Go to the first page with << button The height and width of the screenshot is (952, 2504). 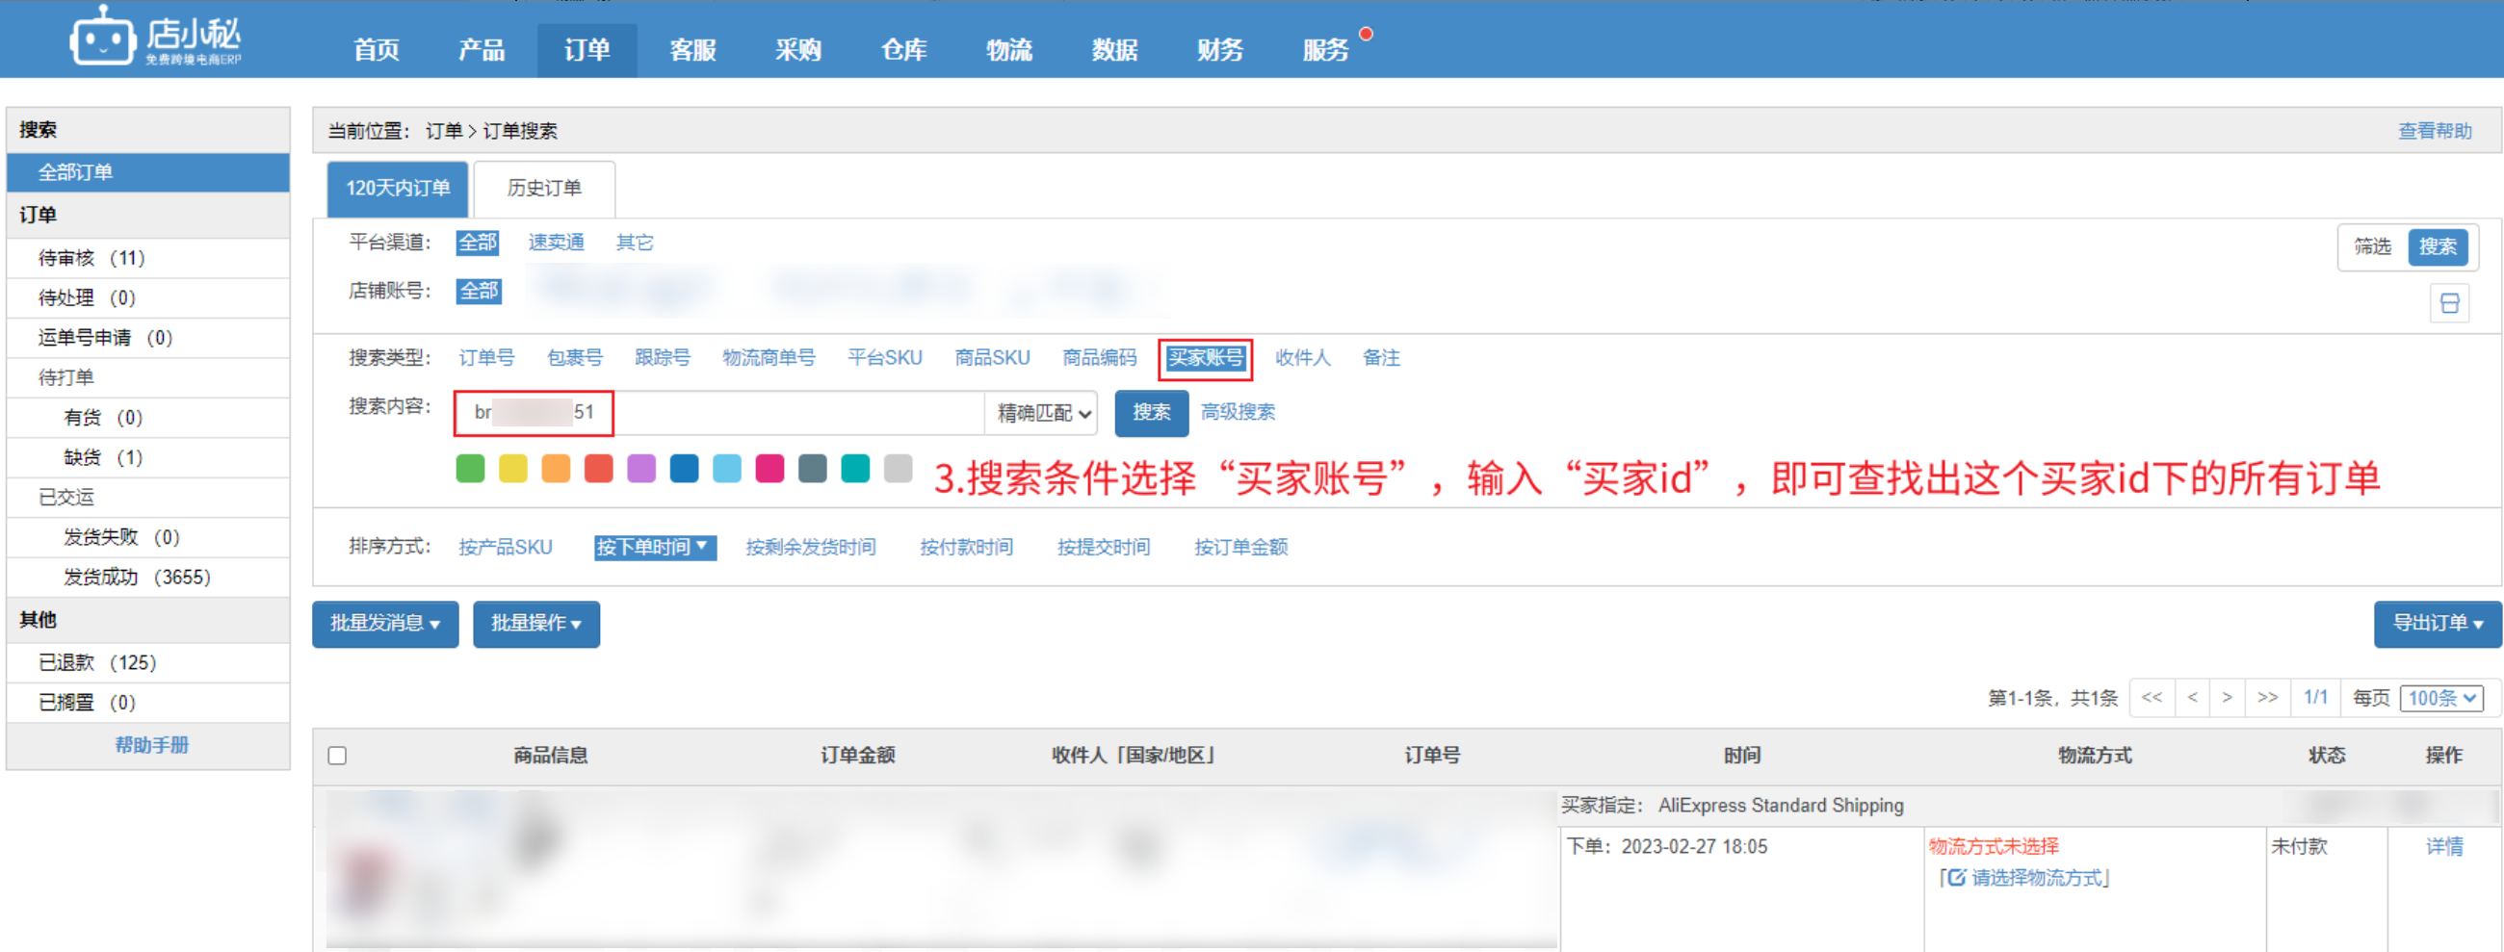click(2152, 698)
